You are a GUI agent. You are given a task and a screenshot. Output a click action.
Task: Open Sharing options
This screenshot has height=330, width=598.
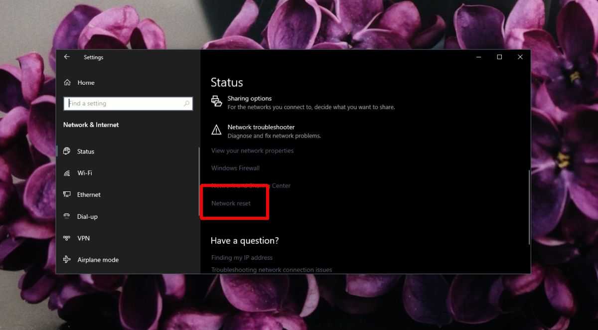tap(249, 99)
